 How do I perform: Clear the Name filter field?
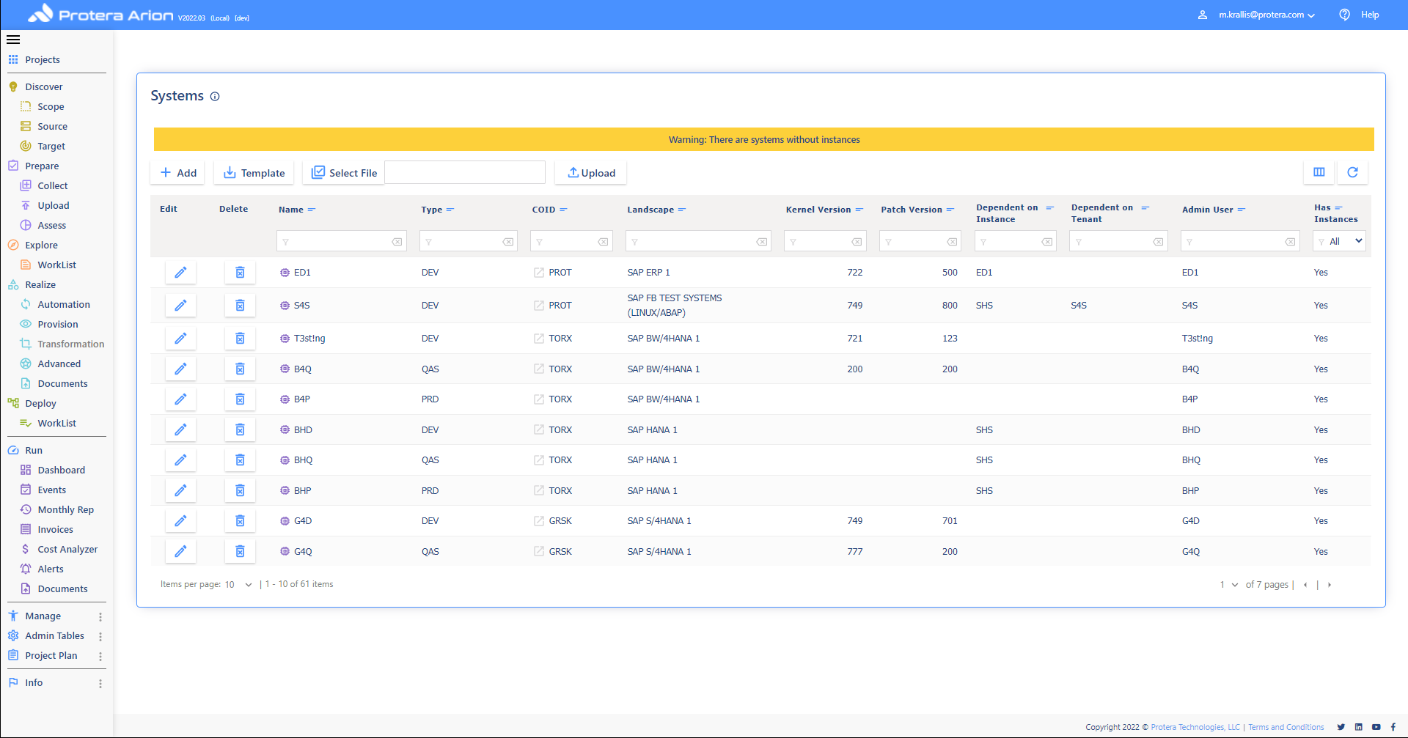click(397, 242)
